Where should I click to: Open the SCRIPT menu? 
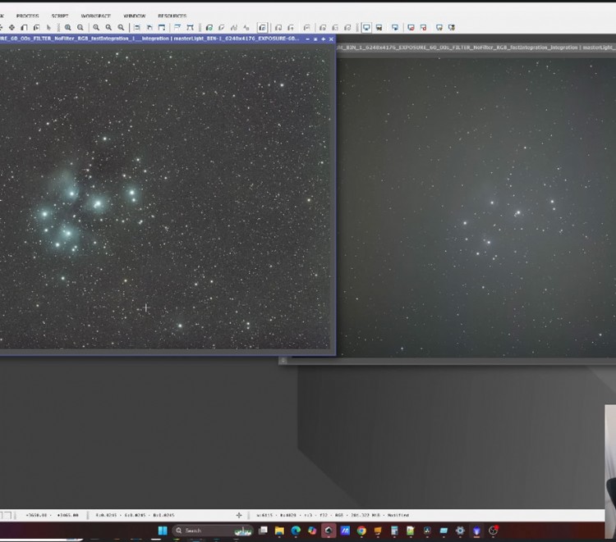pos(60,16)
